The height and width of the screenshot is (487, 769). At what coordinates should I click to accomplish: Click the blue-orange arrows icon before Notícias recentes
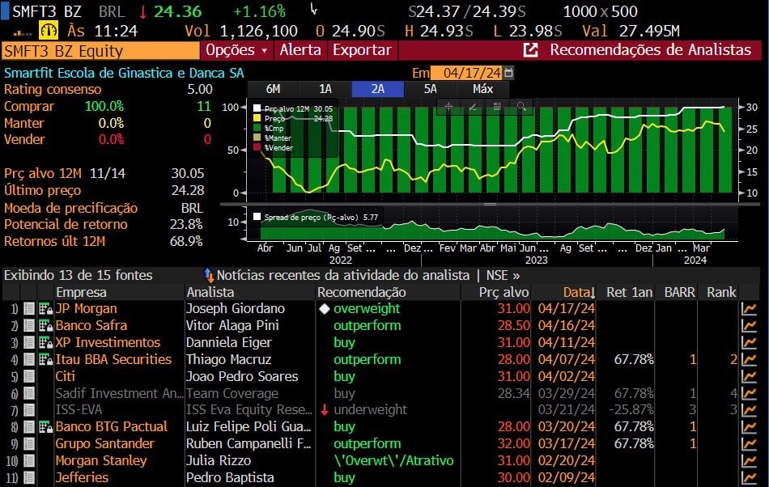coord(208,275)
